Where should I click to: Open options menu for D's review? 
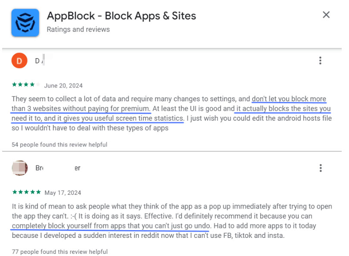coord(320,60)
